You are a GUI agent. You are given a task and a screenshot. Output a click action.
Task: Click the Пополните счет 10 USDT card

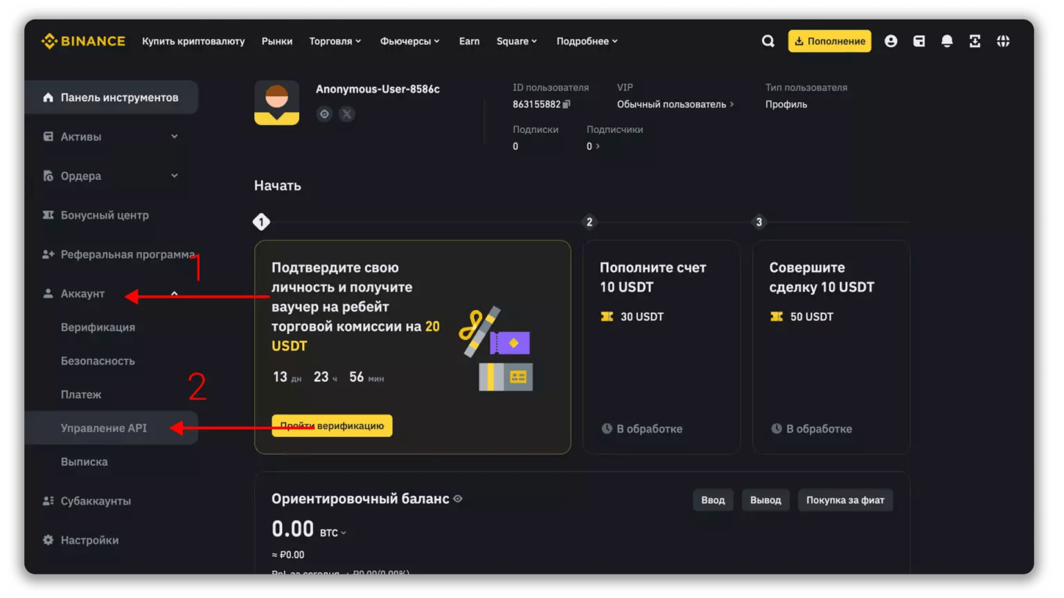662,347
